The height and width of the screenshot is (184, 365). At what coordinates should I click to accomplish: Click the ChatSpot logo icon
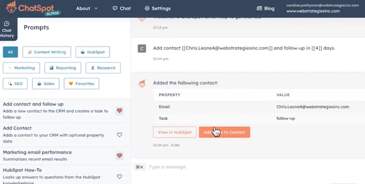click(11, 7)
